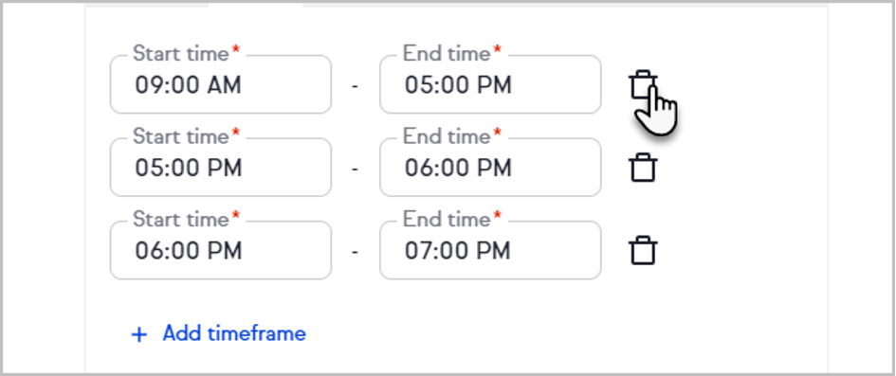The width and height of the screenshot is (896, 376).
Task: Select the PM segment of the 07:00 PM field
Action: coord(494,250)
